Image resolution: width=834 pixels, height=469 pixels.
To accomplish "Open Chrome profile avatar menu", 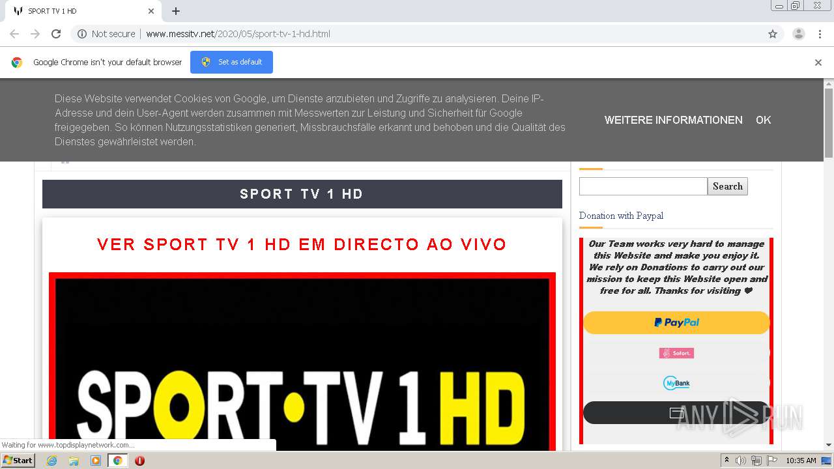I will tap(799, 34).
